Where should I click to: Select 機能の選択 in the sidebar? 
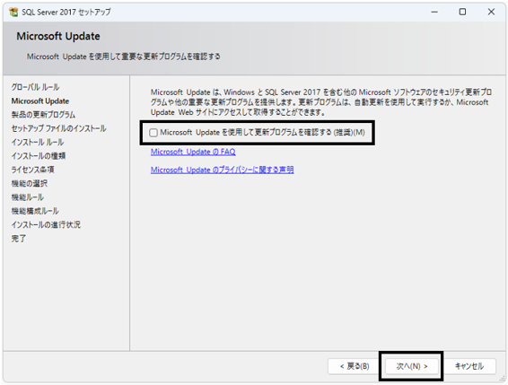30,183
